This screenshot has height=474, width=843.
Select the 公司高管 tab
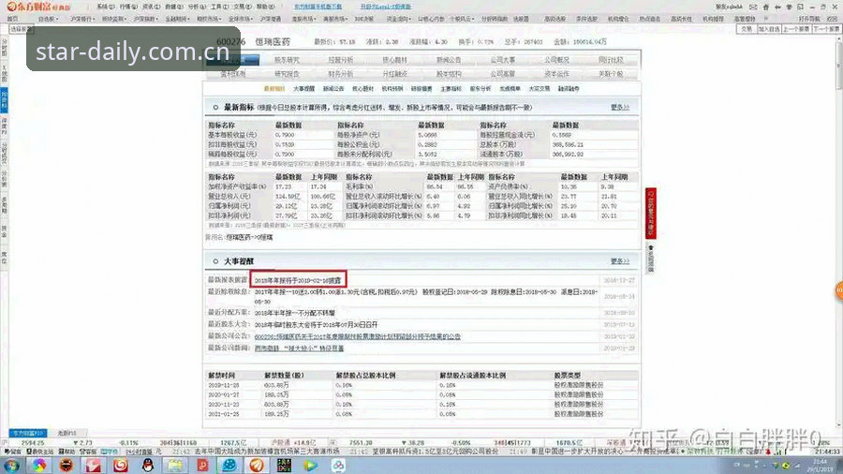click(x=503, y=74)
